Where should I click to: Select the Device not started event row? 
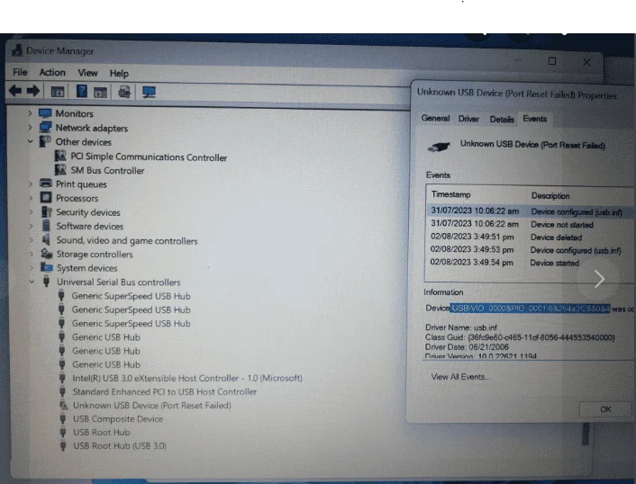(530, 224)
